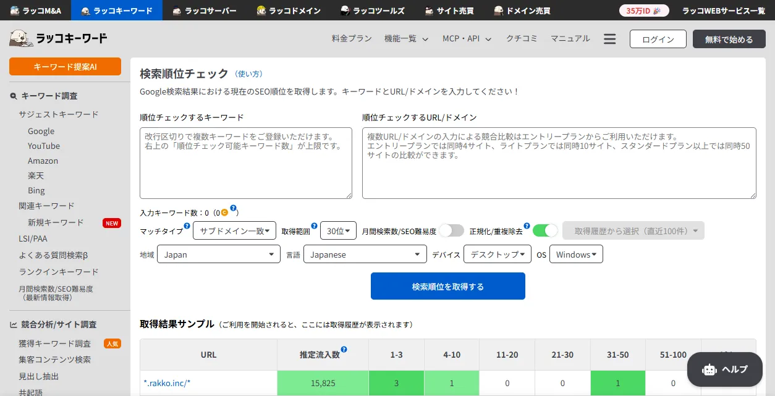Click the 検索順位を取得する button
775x396 pixels.
click(448, 286)
